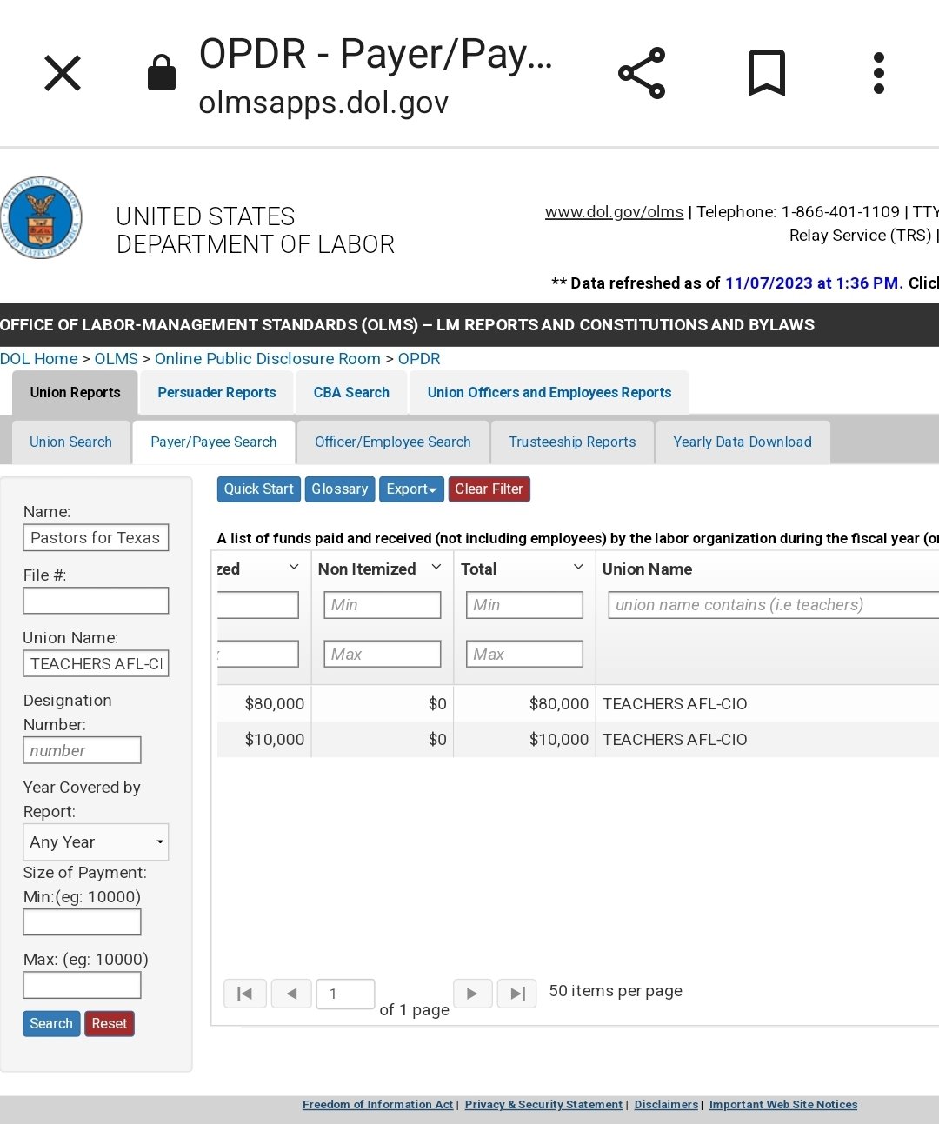This screenshot has height=1124, width=939.
Task: Open Yearly Data Download sub-tab
Action: (x=743, y=442)
